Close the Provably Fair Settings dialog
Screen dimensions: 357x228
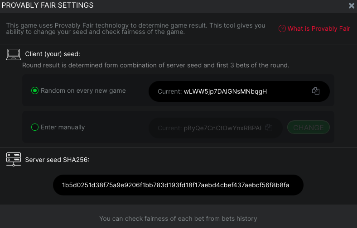[352, 5]
